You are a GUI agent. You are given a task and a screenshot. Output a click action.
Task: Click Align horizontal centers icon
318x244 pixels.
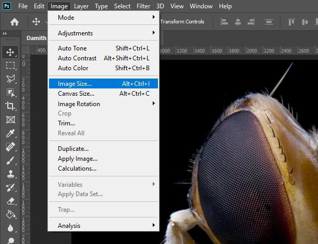(x=238, y=22)
